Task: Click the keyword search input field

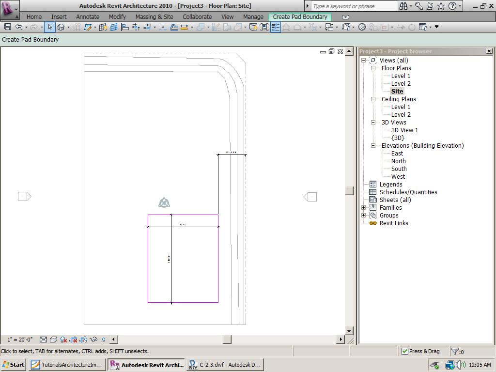Action: pos(354,6)
